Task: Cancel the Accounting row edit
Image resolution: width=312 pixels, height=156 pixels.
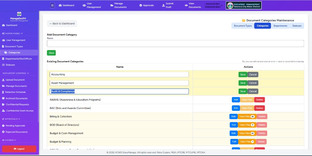Action: point(253,74)
